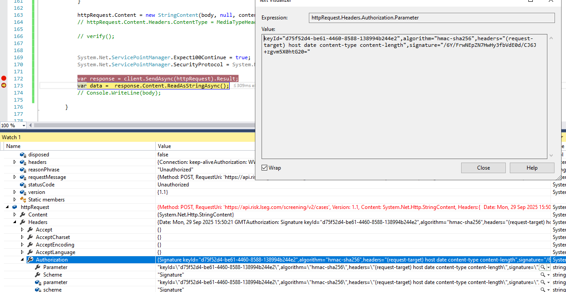Collapse the Headers property node

15,222
